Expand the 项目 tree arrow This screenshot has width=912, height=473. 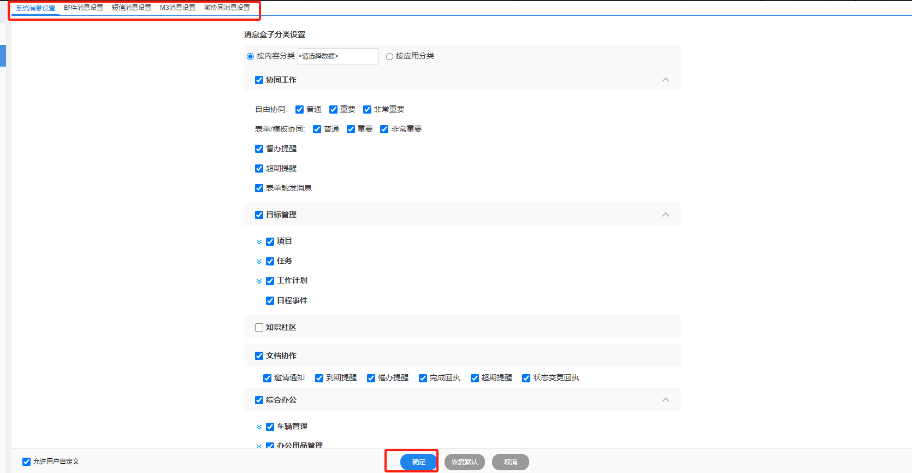259,242
